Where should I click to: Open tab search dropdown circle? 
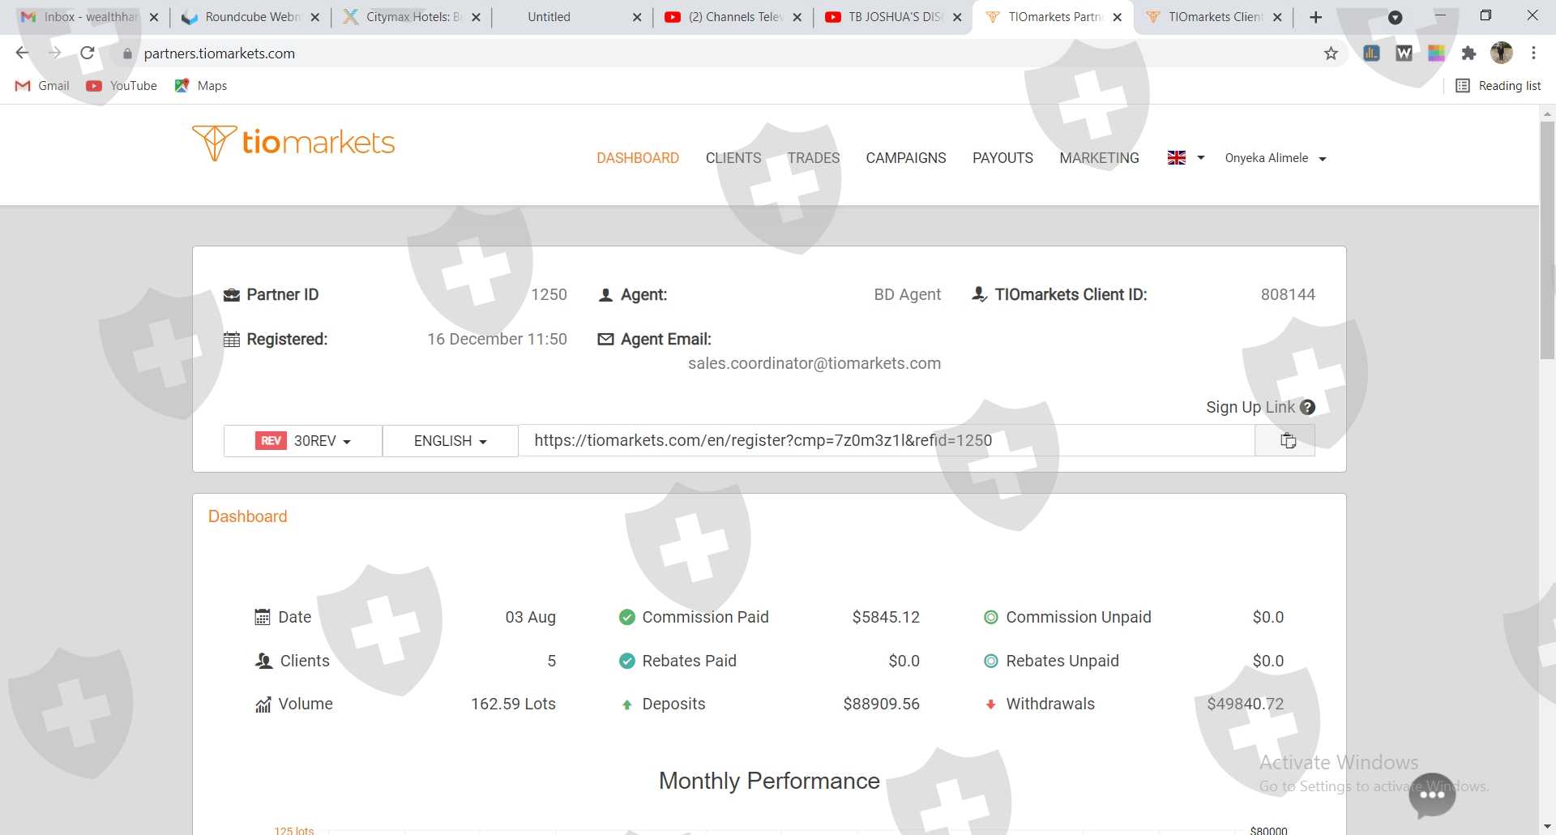click(1396, 18)
